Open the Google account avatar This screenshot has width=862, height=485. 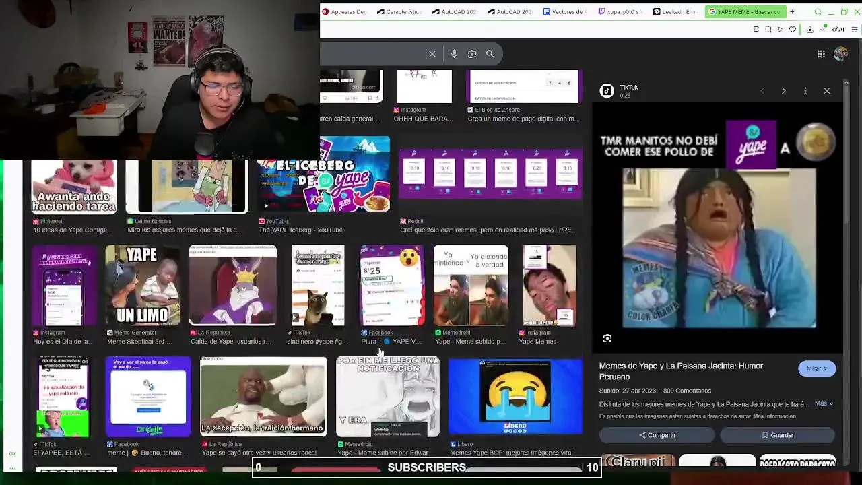click(840, 54)
